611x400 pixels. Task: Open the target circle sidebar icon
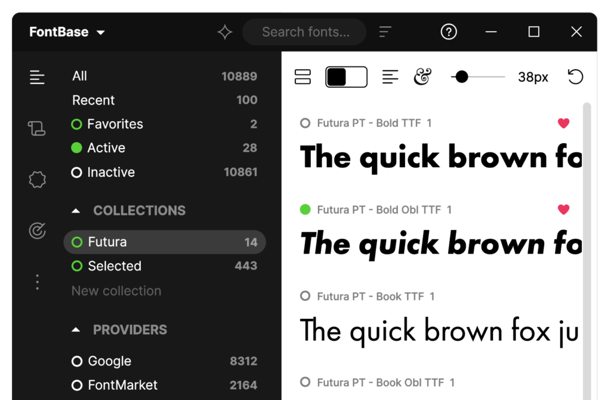38,231
